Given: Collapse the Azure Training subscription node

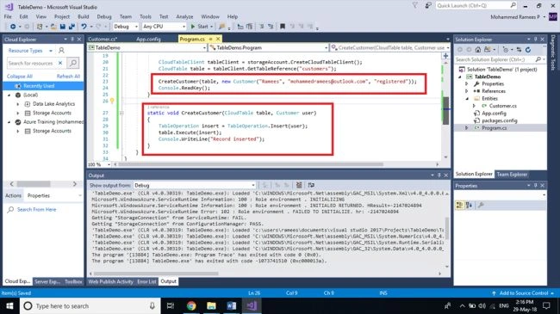Looking at the screenshot, I should tap(9, 122).
